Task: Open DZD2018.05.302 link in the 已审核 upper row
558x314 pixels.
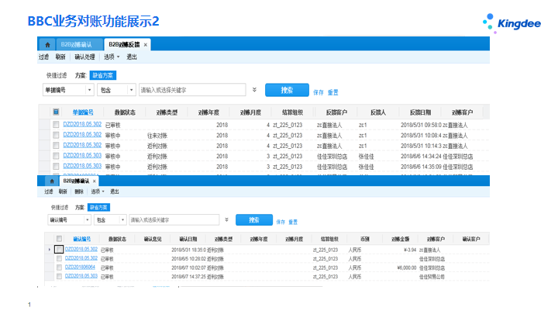Action: click(82, 124)
